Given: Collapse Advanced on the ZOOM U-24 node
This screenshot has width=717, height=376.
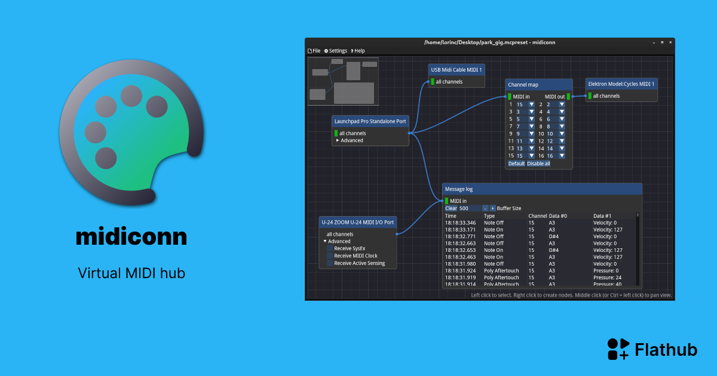Looking at the screenshot, I should [326, 241].
